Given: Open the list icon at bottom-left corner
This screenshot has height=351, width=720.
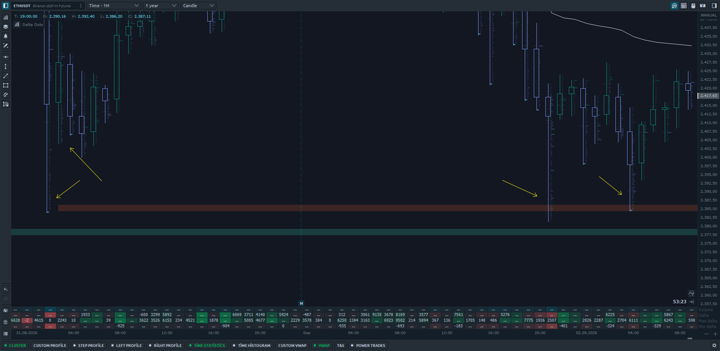Looking at the screenshot, I should (5, 333).
